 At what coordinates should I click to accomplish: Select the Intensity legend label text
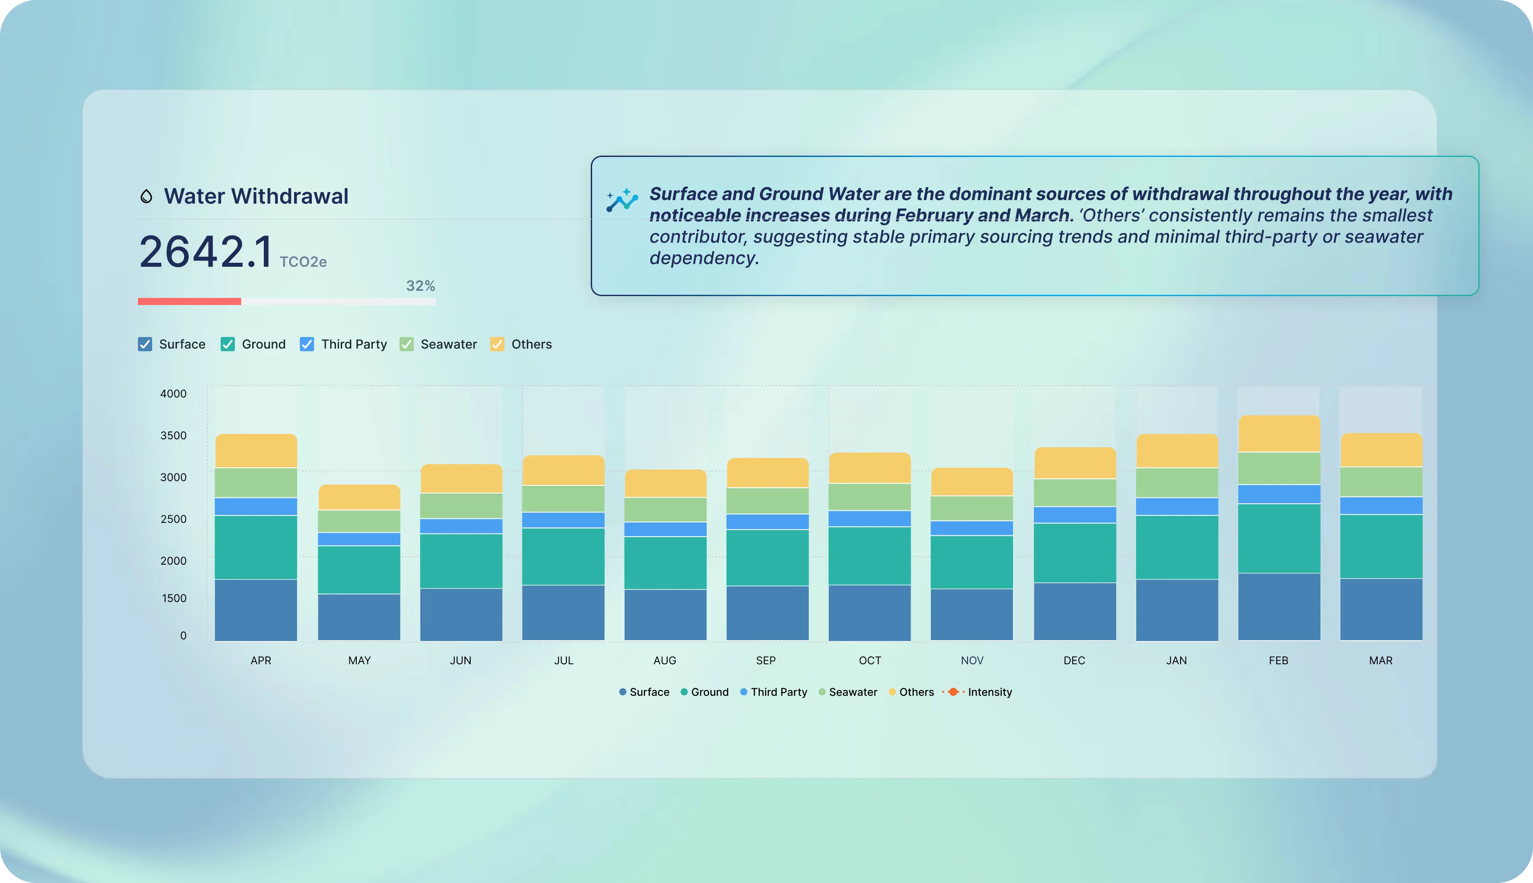[990, 692]
